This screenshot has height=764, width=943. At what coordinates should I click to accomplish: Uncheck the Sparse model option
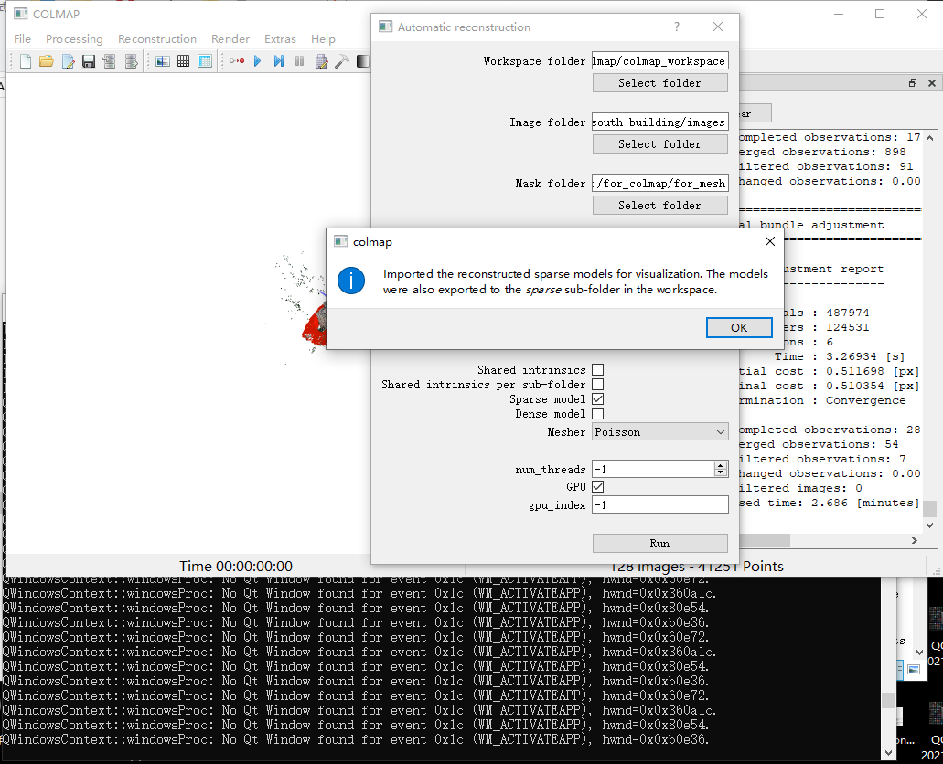tap(598, 399)
